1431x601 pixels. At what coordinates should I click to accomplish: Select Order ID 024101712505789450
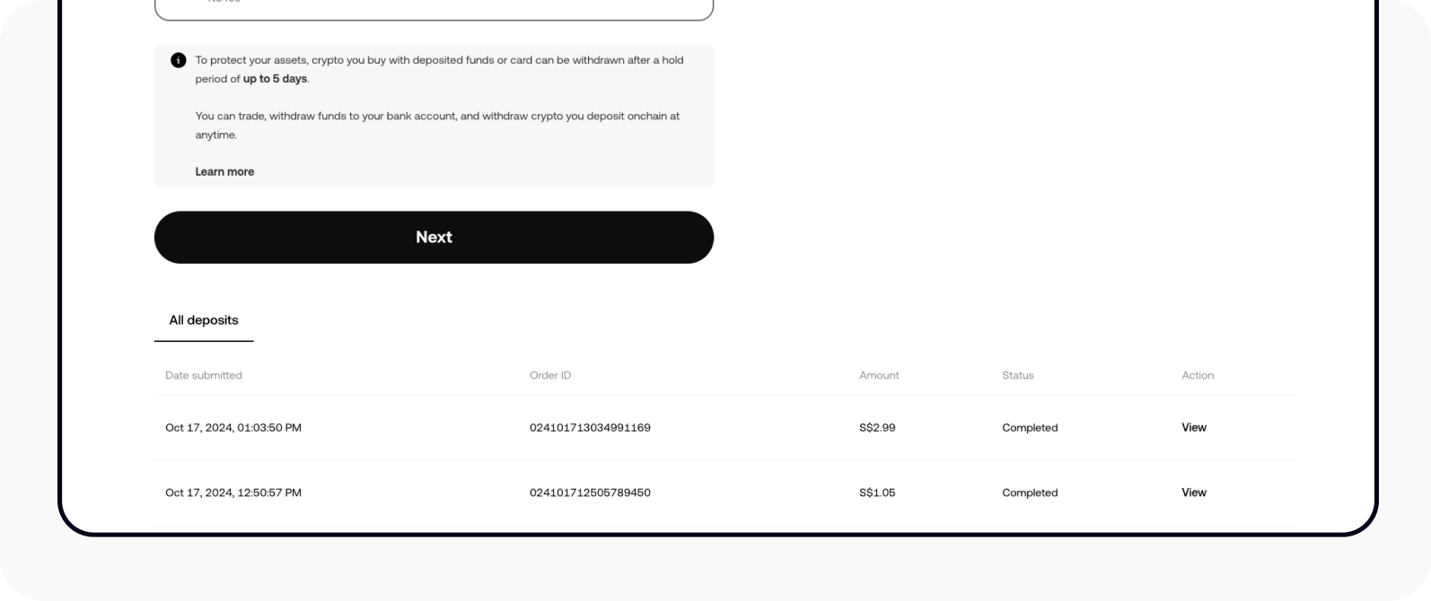pyautogui.click(x=591, y=492)
